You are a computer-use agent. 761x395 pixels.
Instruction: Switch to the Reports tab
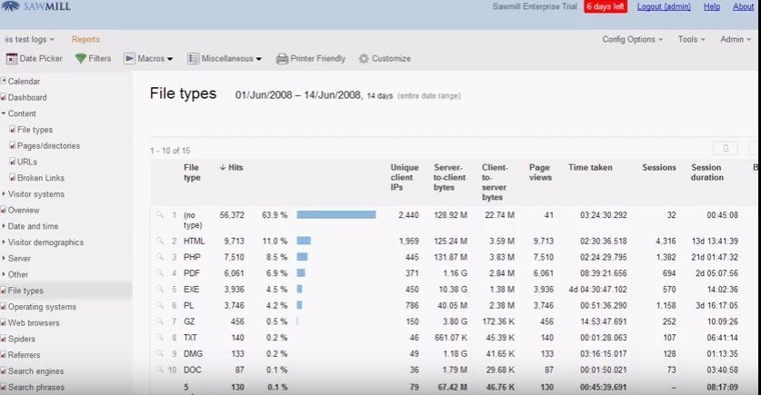[x=85, y=39]
